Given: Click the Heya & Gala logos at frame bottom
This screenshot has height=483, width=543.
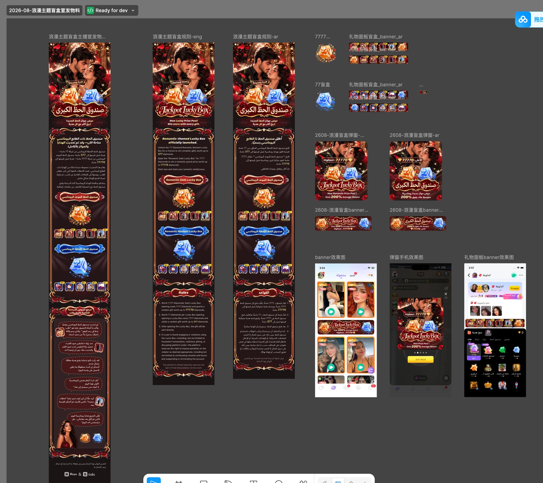Looking at the screenshot, I should point(80,474).
